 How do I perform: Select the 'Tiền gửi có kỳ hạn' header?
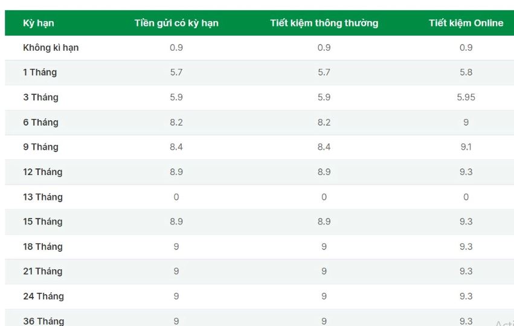click(x=176, y=24)
